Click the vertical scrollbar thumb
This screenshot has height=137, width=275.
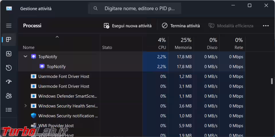[x=272, y=81]
